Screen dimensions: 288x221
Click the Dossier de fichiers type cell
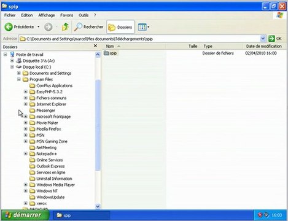(x=218, y=53)
